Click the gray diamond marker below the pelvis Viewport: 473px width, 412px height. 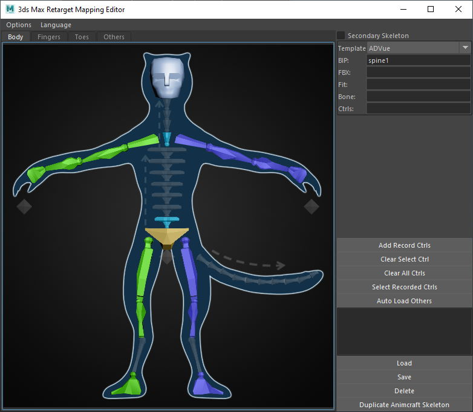tap(167, 257)
